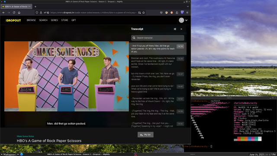
Task: Close the Transcript panel
Action: pyautogui.click(x=181, y=29)
